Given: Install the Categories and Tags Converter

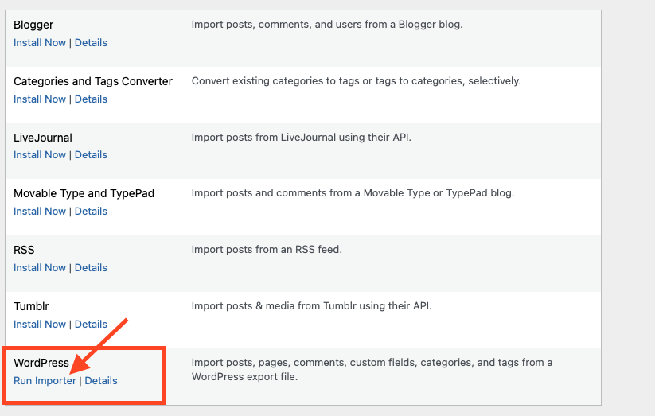Looking at the screenshot, I should coord(40,99).
